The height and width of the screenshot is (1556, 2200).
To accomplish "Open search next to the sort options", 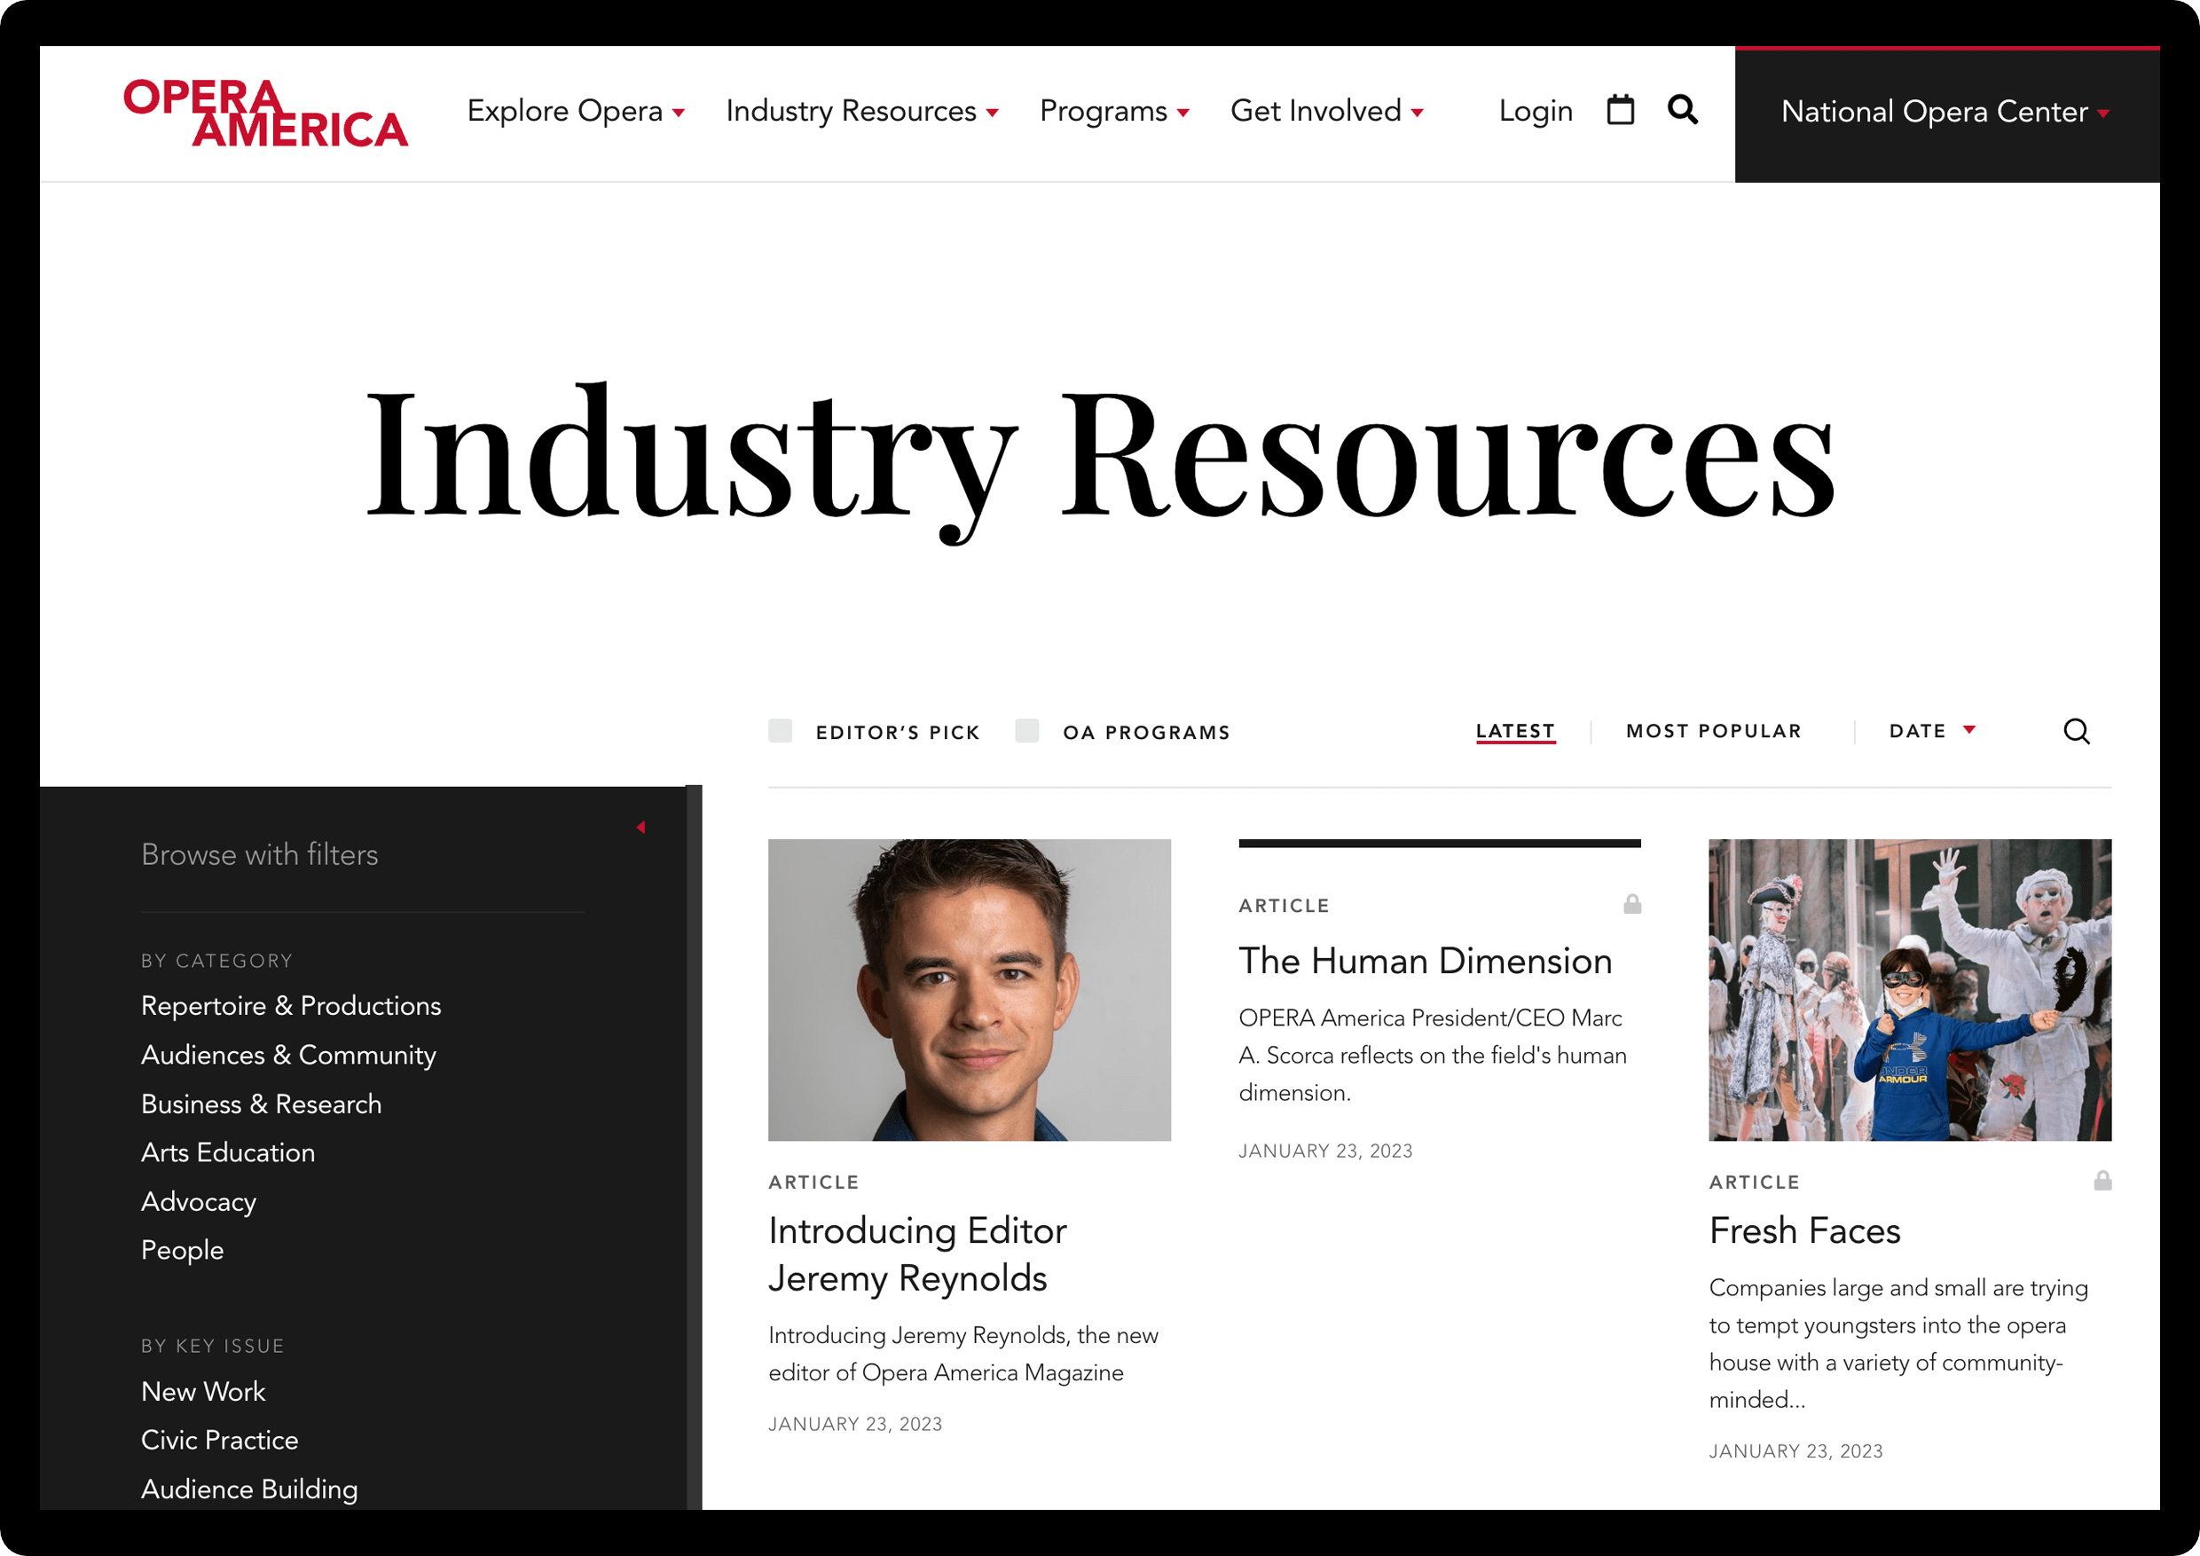I will 2078,731.
